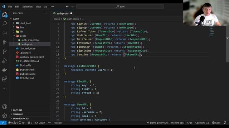Viewport: 229px width, 128px height.
Task: Select the auth.proto editor tab
Action: [63, 14]
